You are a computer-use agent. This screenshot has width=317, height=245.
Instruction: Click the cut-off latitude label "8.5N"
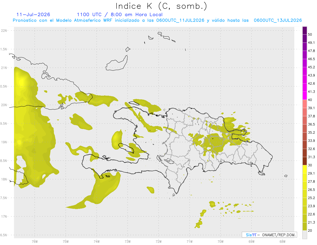pos(4,161)
